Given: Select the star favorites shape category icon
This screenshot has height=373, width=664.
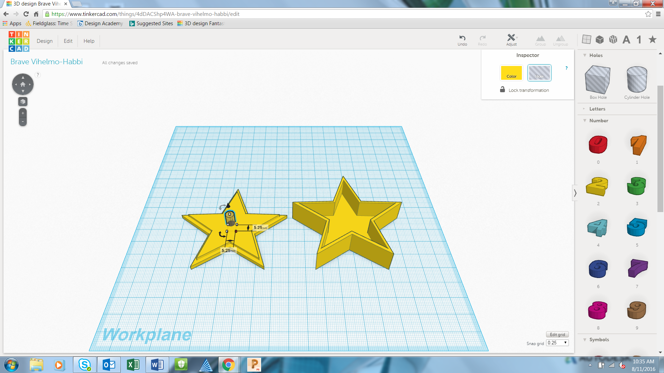Looking at the screenshot, I should [x=652, y=40].
